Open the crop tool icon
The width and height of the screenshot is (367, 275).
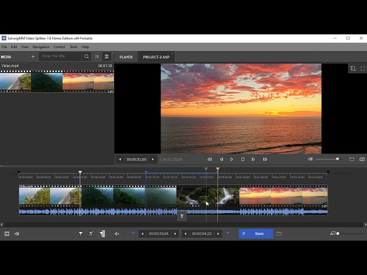(353, 68)
